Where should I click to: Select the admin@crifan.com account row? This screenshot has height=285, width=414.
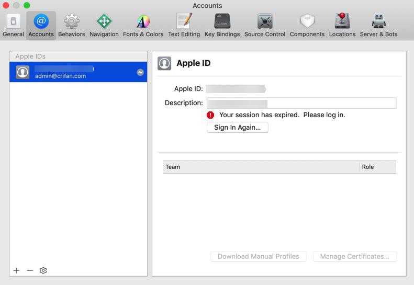click(x=78, y=72)
